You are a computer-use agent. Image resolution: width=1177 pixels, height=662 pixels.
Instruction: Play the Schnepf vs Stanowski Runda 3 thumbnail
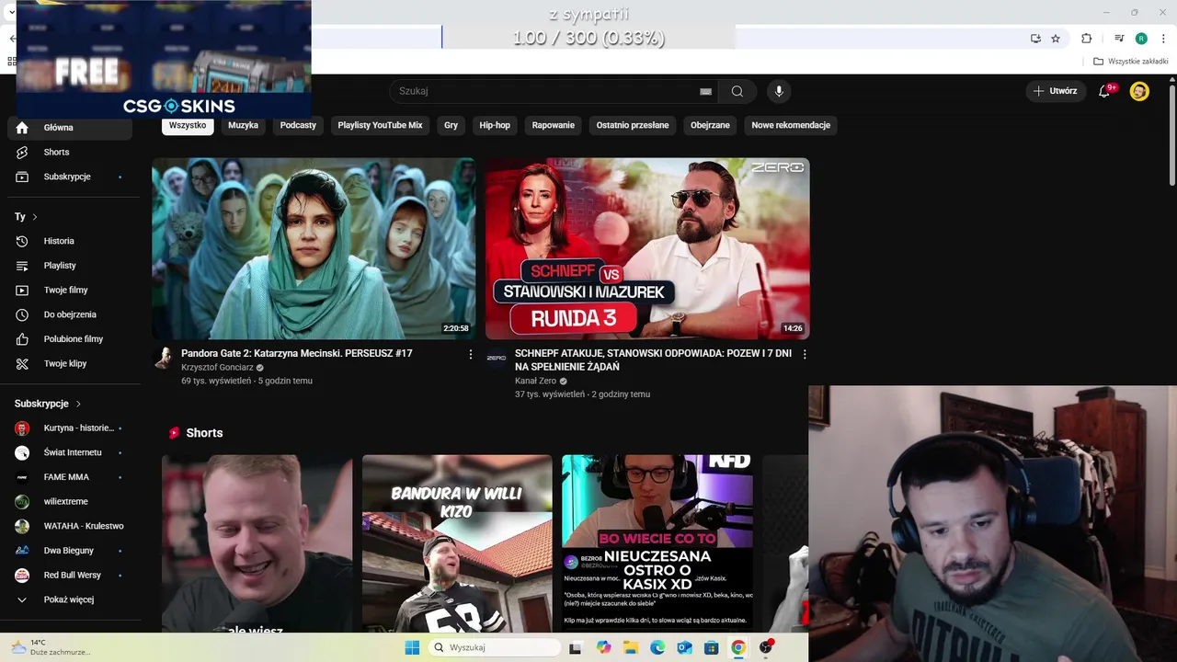pyautogui.click(x=647, y=248)
